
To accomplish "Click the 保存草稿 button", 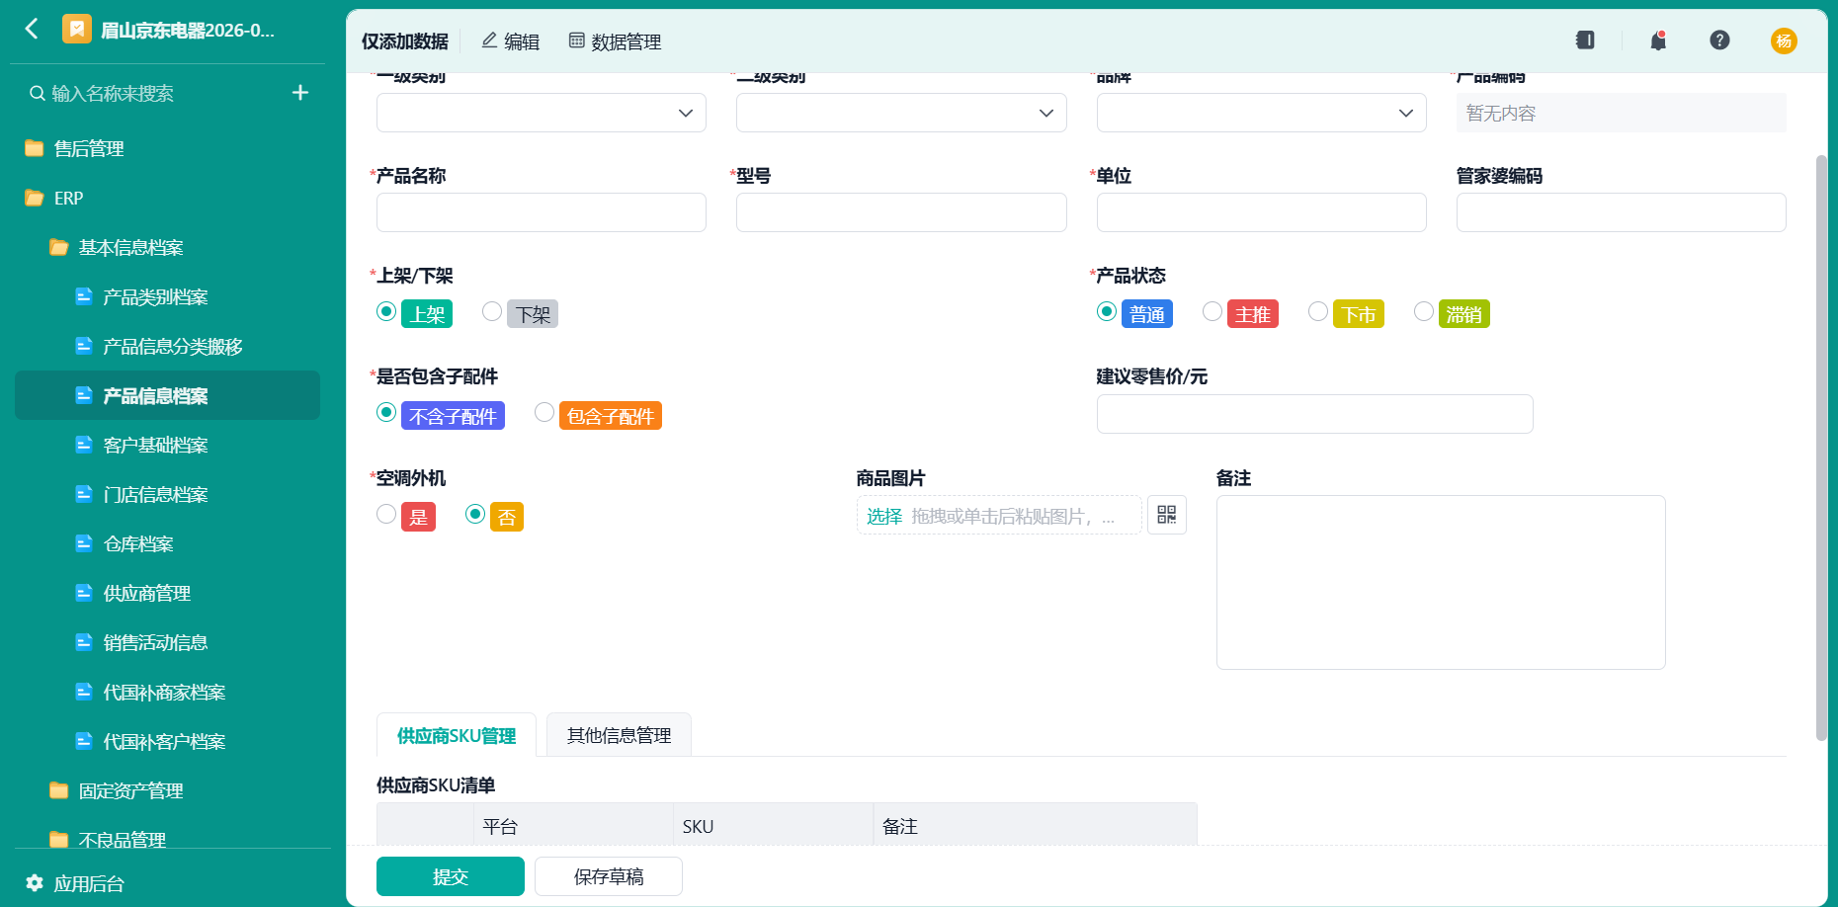I will coord(609,876).
